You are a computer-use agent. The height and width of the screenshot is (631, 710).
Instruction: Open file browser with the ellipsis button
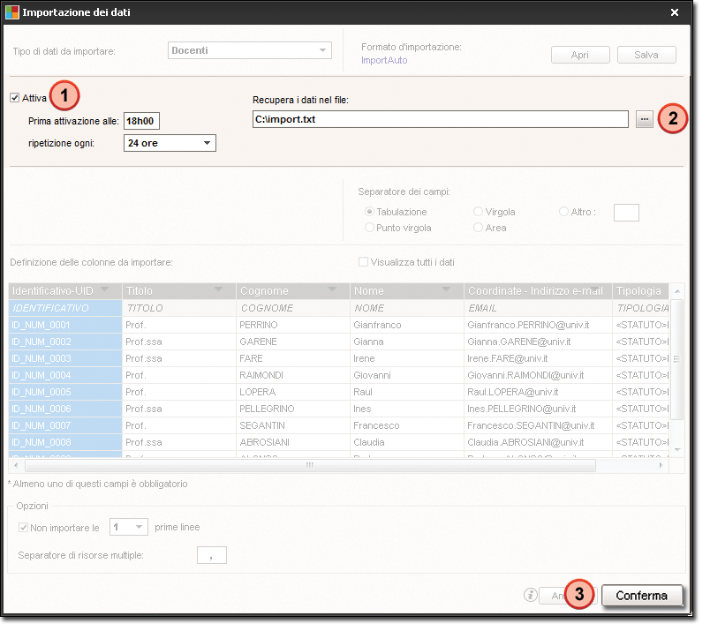(645, 119)
